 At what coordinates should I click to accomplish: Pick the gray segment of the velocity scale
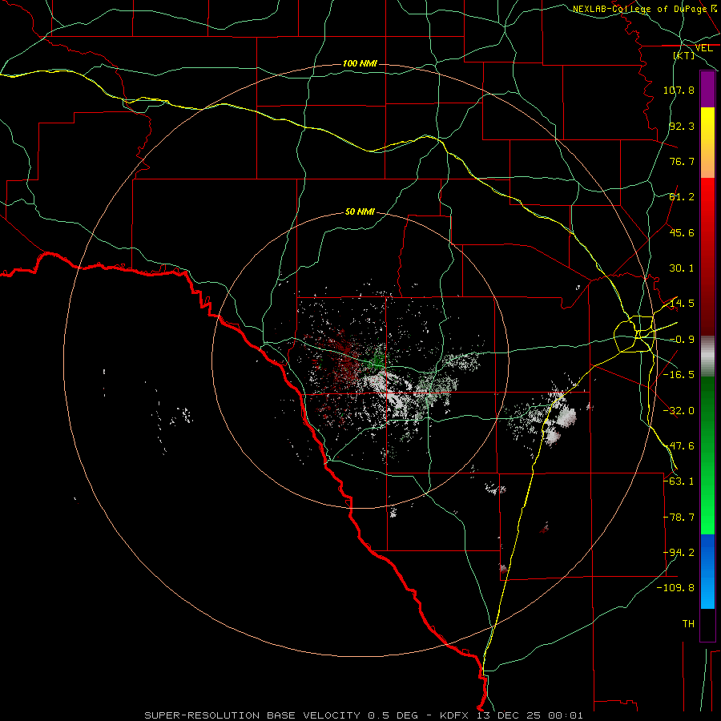pyautogui.click(x=707, y=356)
